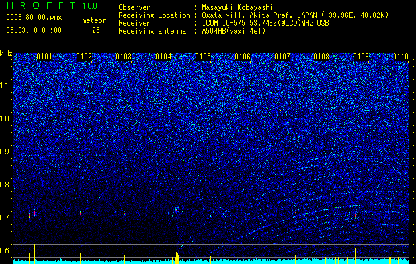Click observer name Masayuki Kobayashi
416x264 pixels.
click(237, 7)
